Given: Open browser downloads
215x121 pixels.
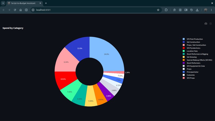Looking at the screenshot, I should point(197,10).
